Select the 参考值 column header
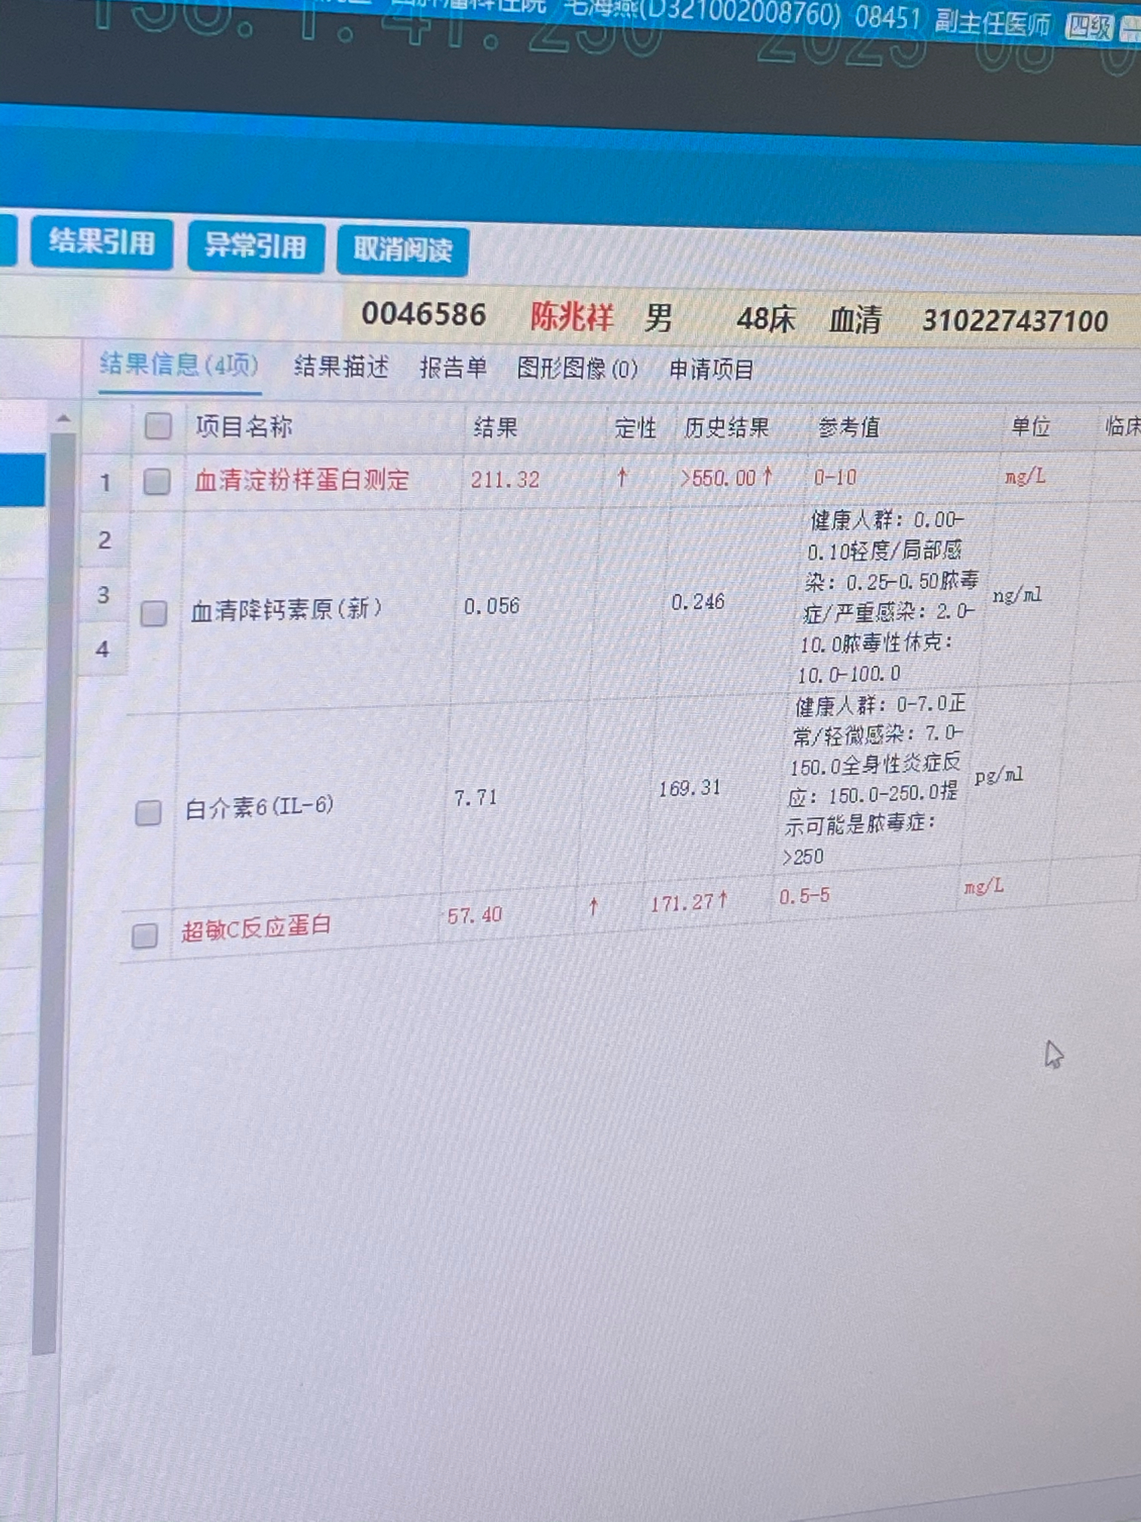 pyautogui.click(x=848, y=428)
